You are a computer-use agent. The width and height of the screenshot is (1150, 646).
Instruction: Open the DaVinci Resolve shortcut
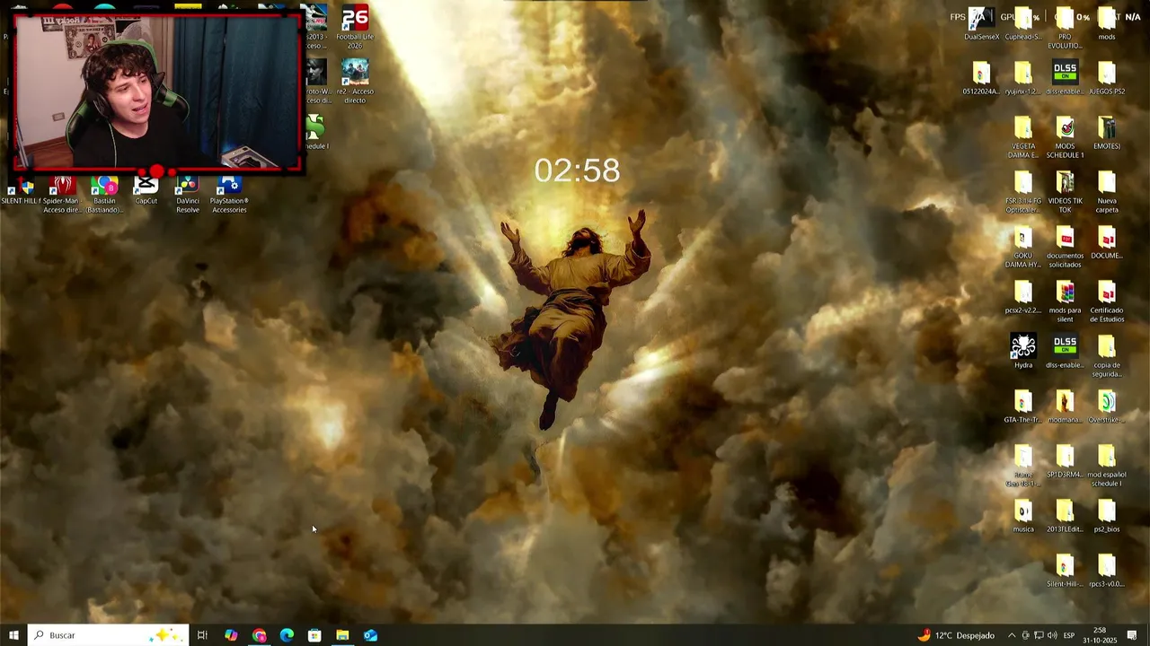pyautogui.click(x=188, y=195)
